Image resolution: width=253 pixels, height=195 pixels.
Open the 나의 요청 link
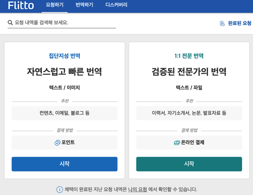137,190
